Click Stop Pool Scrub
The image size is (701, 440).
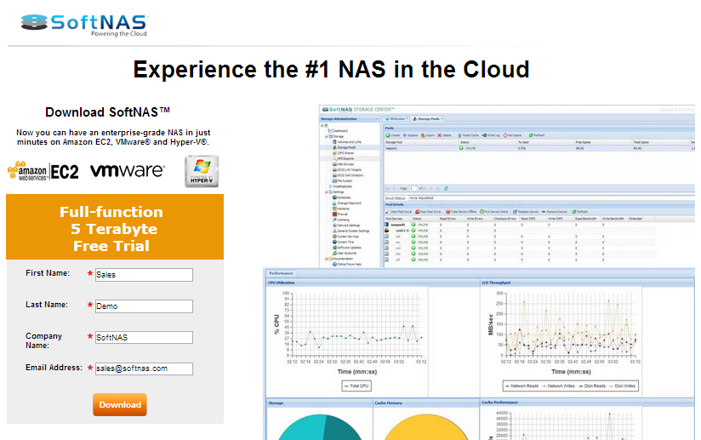(428, 212)
